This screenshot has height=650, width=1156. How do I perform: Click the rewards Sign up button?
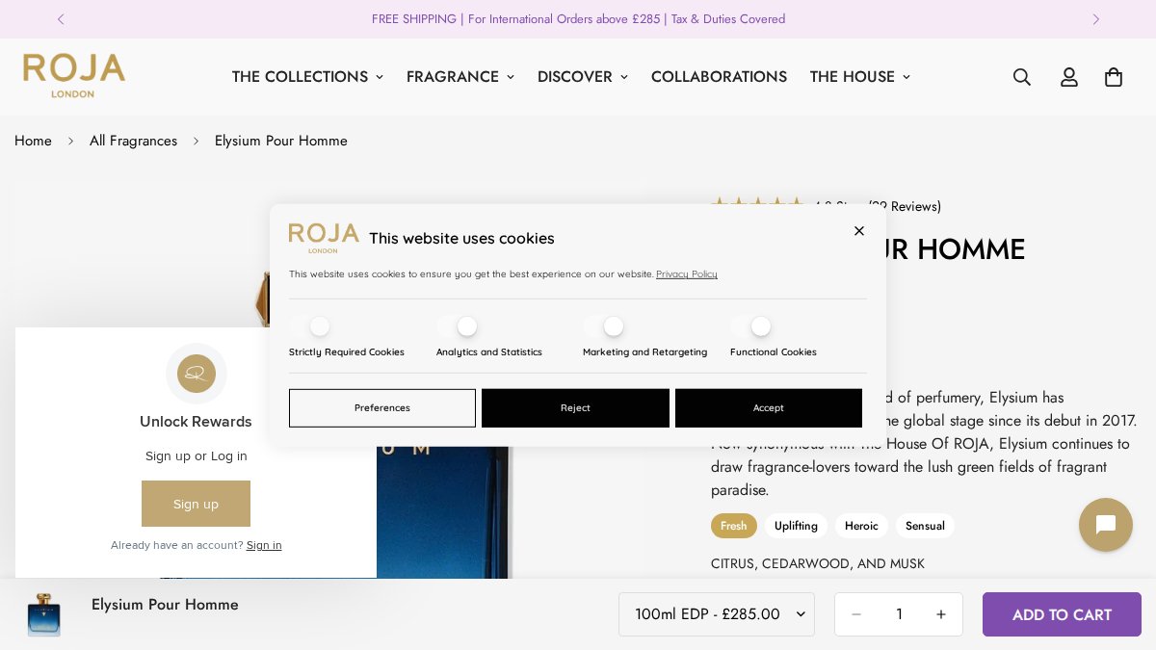(196, 504)
